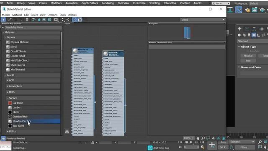The image size is (268, 151).
Task: Open the Slate zoom percentage dropdown
Action: coord(189,138)
